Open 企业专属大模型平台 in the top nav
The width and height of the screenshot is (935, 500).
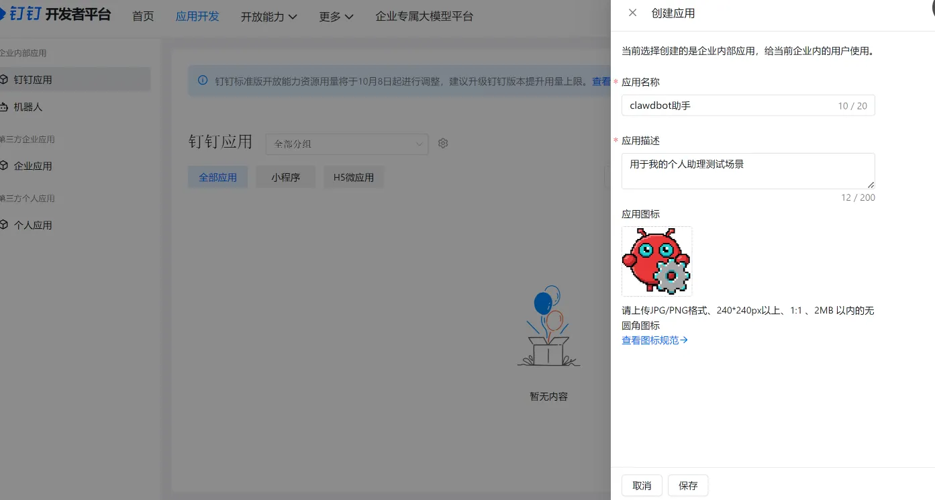point(424,16)
